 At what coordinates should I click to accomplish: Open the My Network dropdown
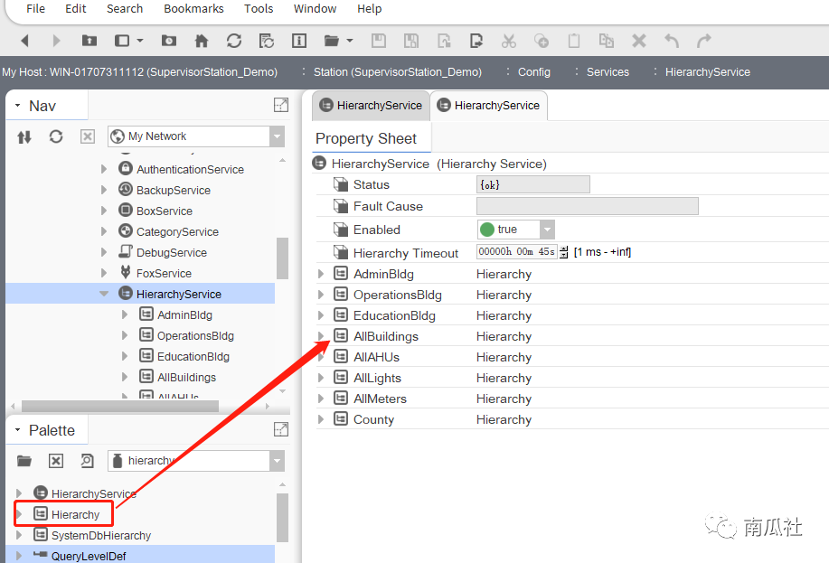(x=277, y=136)
